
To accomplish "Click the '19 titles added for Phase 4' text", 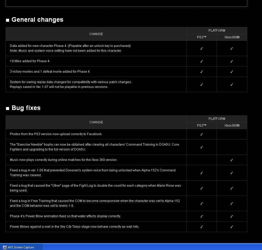I will click(x=30, y=61).
